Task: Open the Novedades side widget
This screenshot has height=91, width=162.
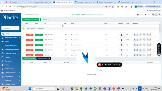Action: tap(159, 49)
